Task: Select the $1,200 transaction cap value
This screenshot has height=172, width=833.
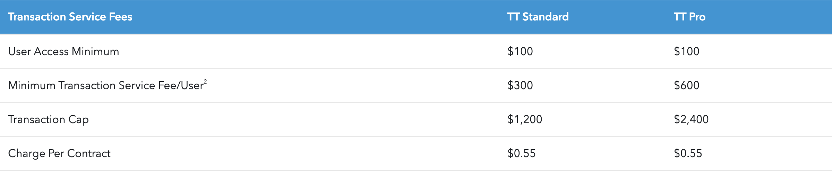Action: (x=525, y=120)
